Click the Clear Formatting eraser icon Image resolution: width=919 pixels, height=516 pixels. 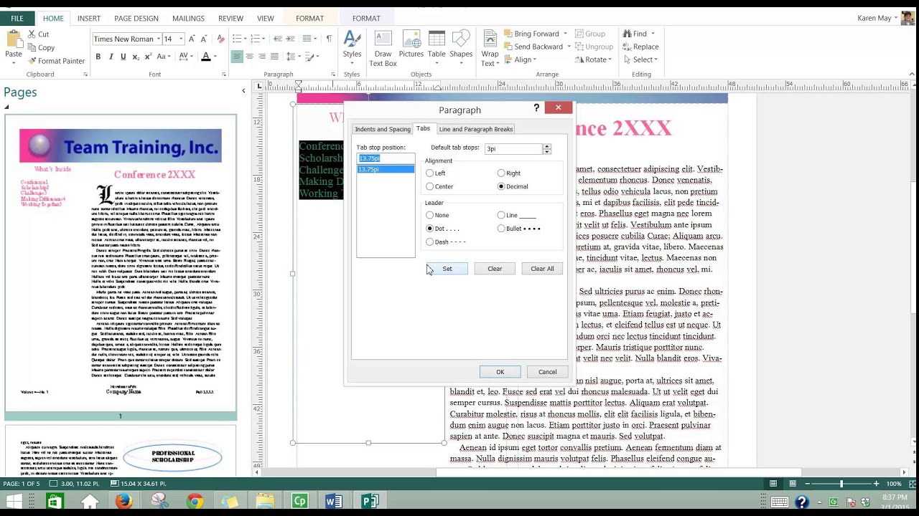tap(220, 39)
